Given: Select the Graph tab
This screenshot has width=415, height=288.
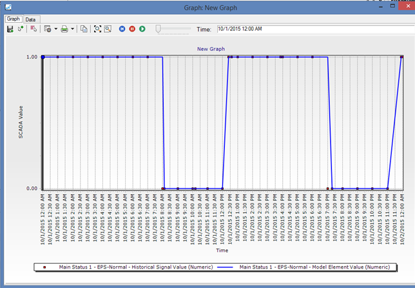Looking at the screenshot, I should tap(13, 19).
